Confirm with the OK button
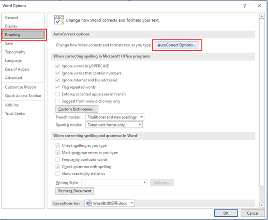Screen dimensions: 268x220 (226, 213)
